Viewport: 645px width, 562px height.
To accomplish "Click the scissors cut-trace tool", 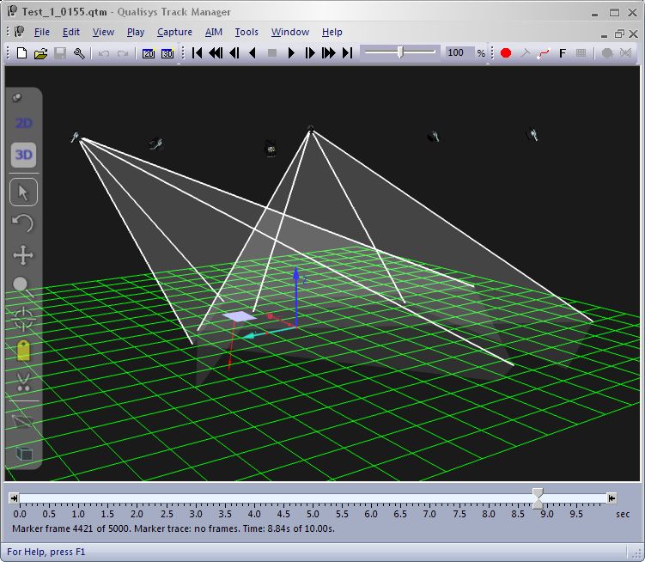I will (23, 382).
